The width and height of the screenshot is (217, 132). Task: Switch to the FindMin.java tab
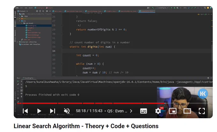pos(110,11)
